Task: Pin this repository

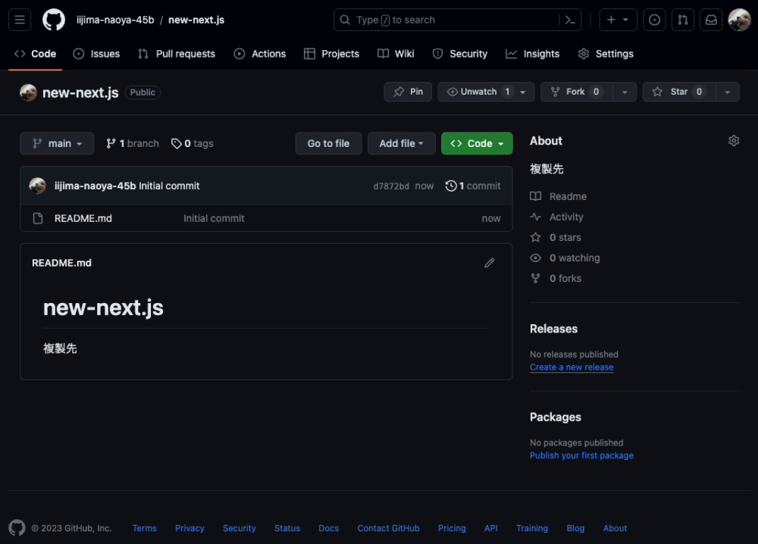Action: 408,91
